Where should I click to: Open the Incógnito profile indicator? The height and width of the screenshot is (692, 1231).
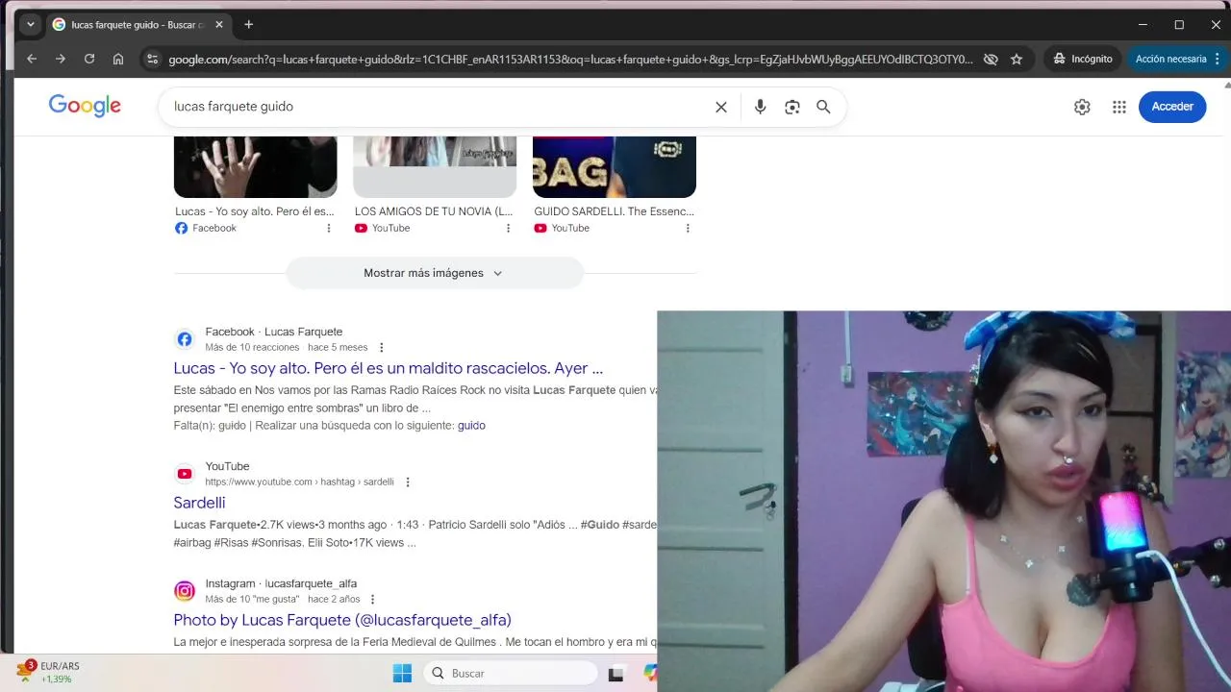point(1083,59)
